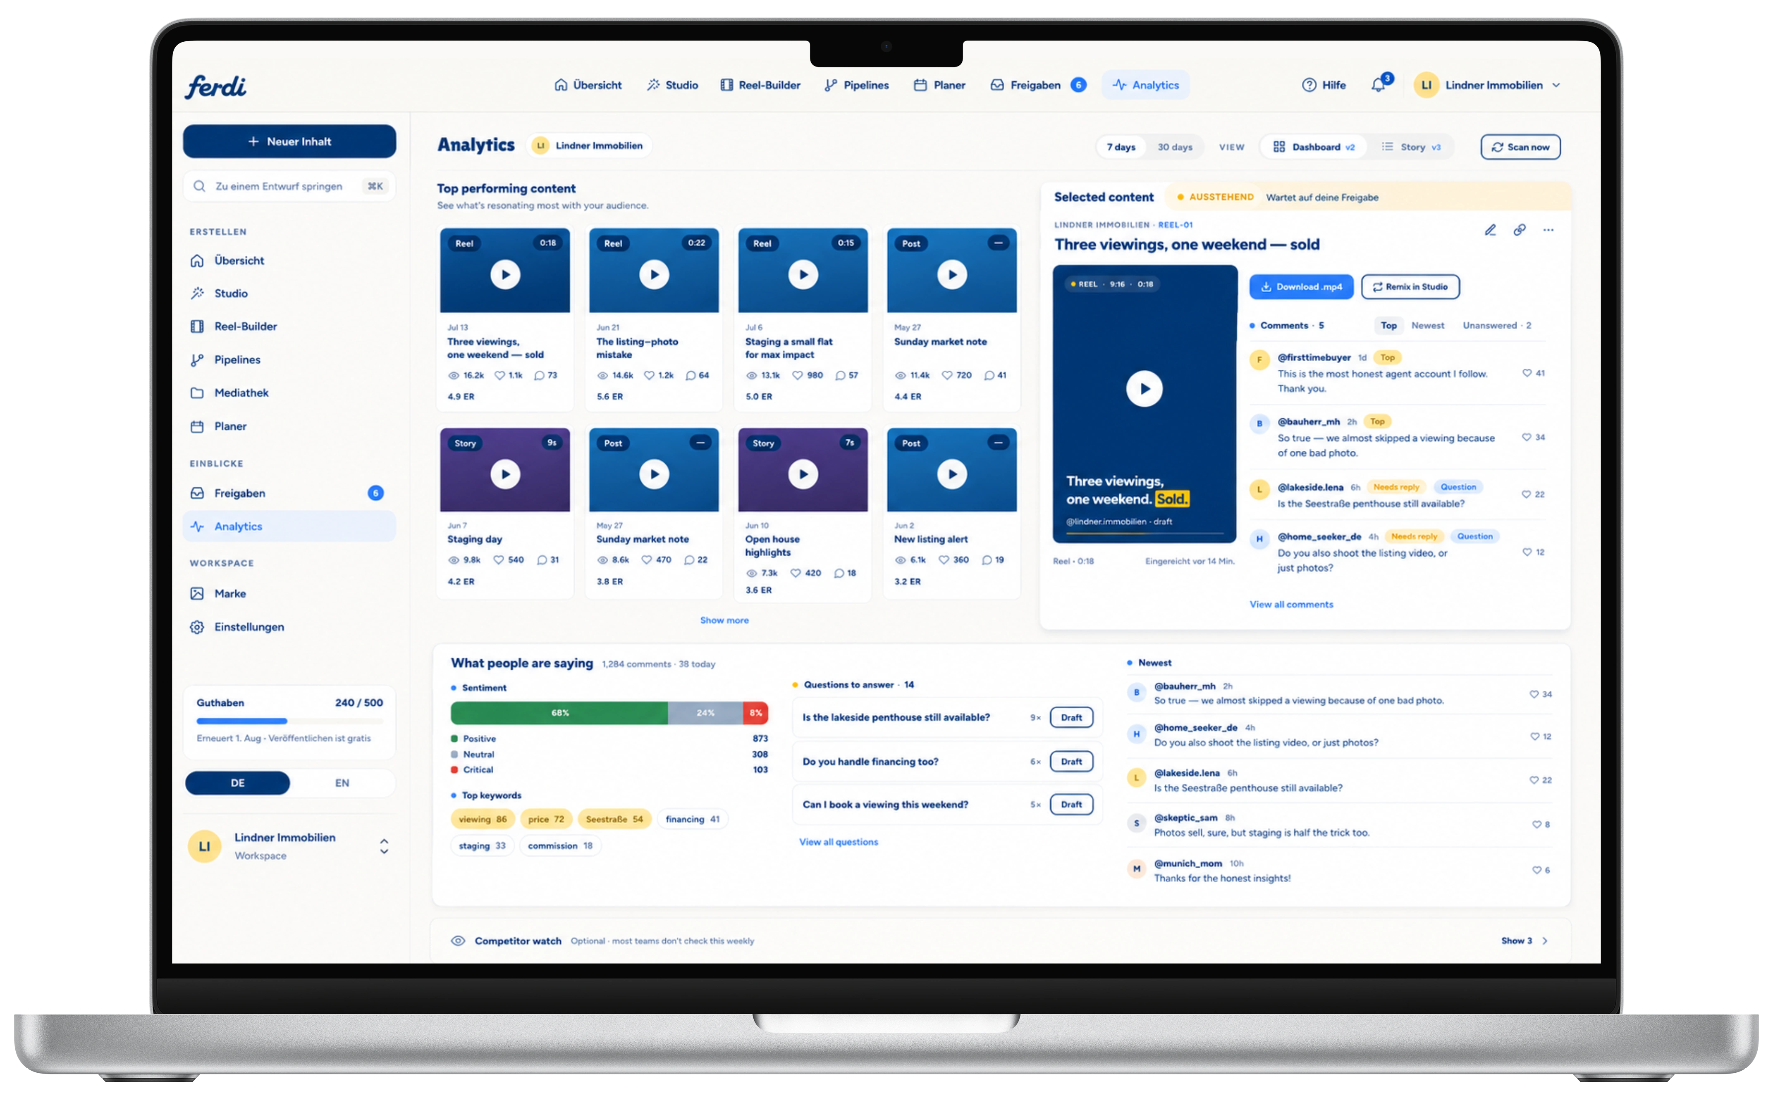Expand Competitor watch with Show 3
This screenshot has width=1773, height=1093.
click(1524, 941)
